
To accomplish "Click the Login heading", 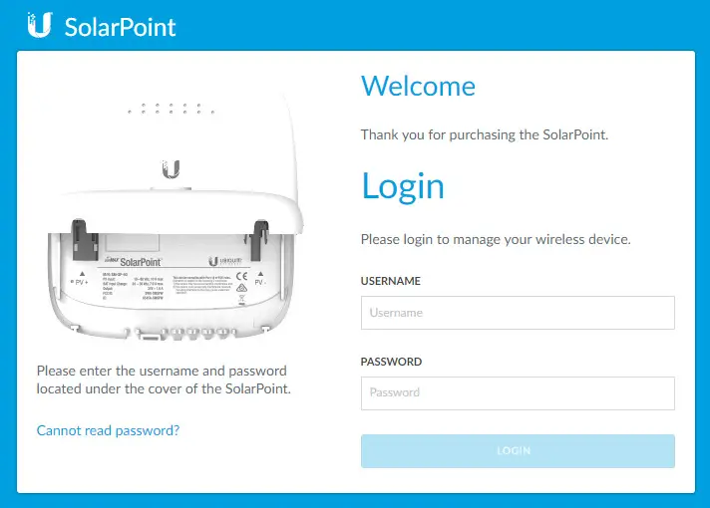I will [403, 186].
